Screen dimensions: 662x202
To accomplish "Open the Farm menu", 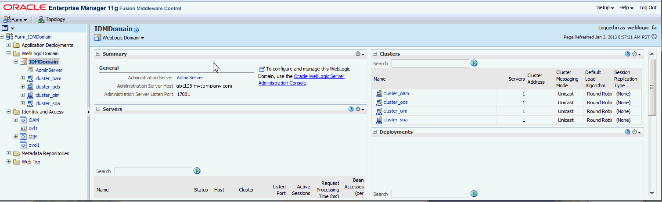I will (x=15, y=19).
